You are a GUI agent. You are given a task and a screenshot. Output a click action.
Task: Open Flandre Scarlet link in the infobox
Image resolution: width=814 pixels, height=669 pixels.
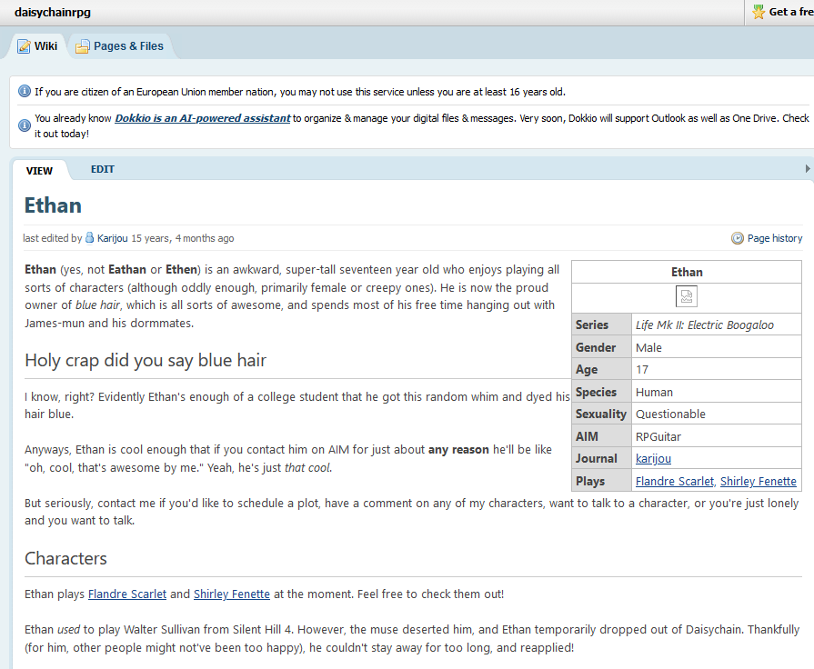675,482
